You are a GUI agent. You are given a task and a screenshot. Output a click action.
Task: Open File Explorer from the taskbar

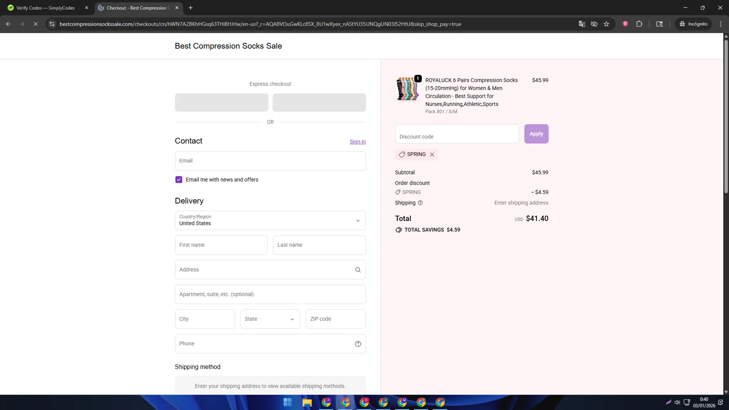[307, 402]
